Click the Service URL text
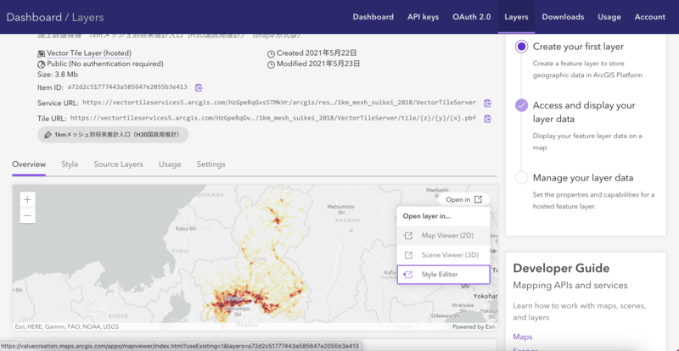The width and height of the screenshot is (679, 351). coord(279,103)
